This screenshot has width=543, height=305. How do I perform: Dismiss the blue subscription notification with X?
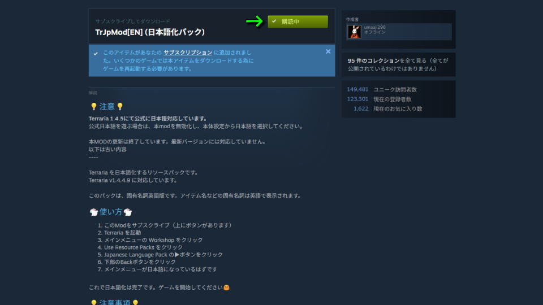point(328,51)
